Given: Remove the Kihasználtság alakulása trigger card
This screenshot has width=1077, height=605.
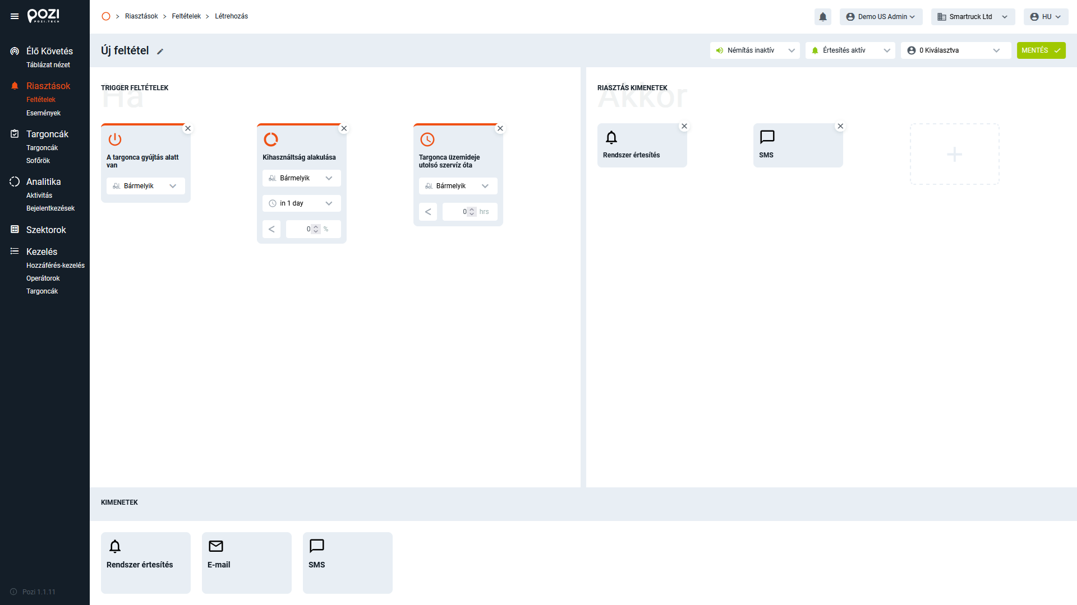Looking at the screenshot, I should point(344,128).
